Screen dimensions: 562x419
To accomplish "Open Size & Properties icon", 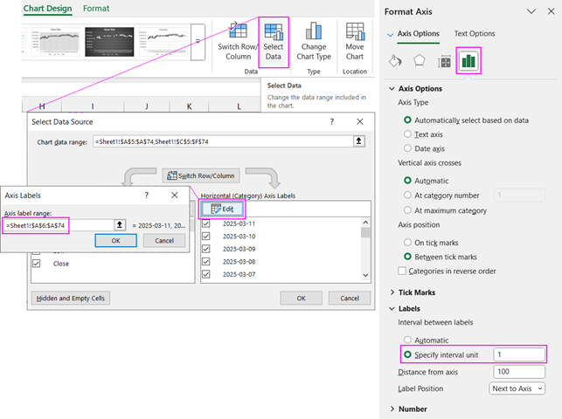I will (x=444, y=61).
